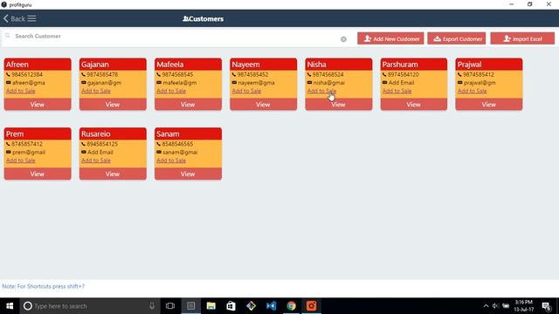
Task: View Rusareio's customer details
Action: pyautogui.click(x=113, y=174)
